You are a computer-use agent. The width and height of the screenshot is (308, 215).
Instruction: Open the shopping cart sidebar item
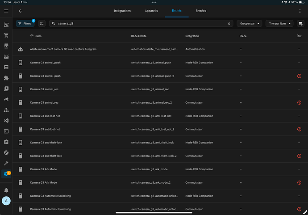click(x=6, y=35)
